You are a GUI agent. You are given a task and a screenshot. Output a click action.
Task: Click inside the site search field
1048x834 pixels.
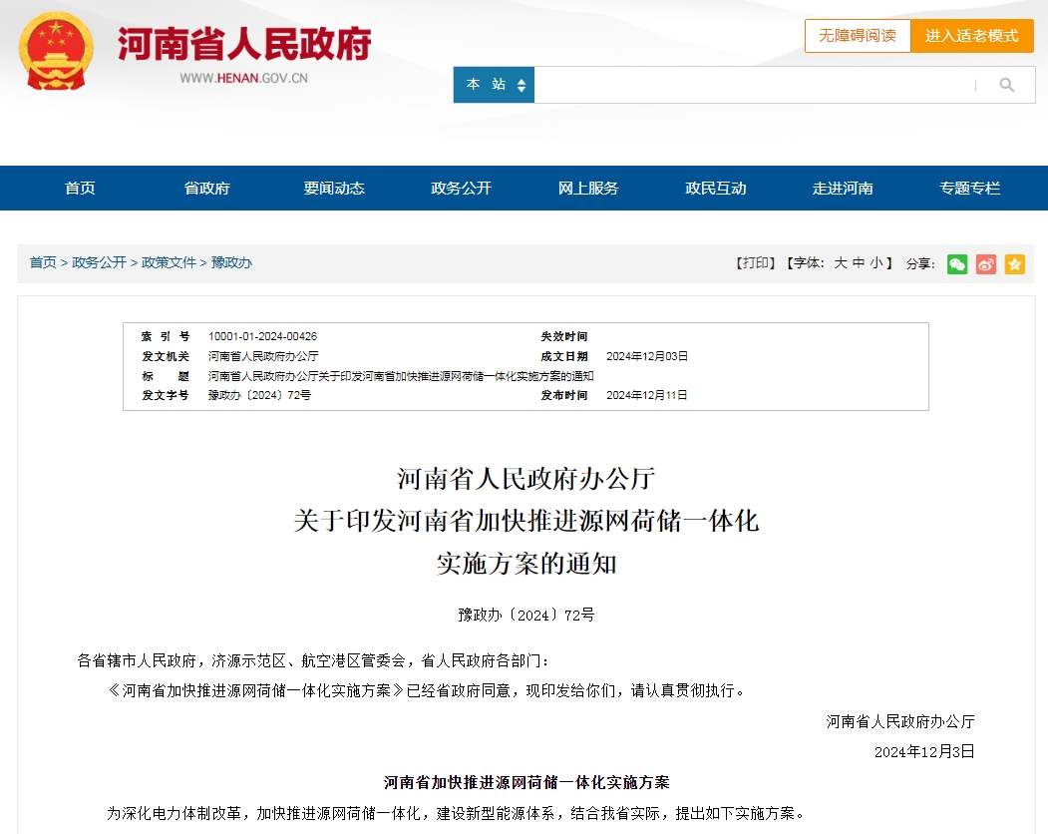click(752, 85)
